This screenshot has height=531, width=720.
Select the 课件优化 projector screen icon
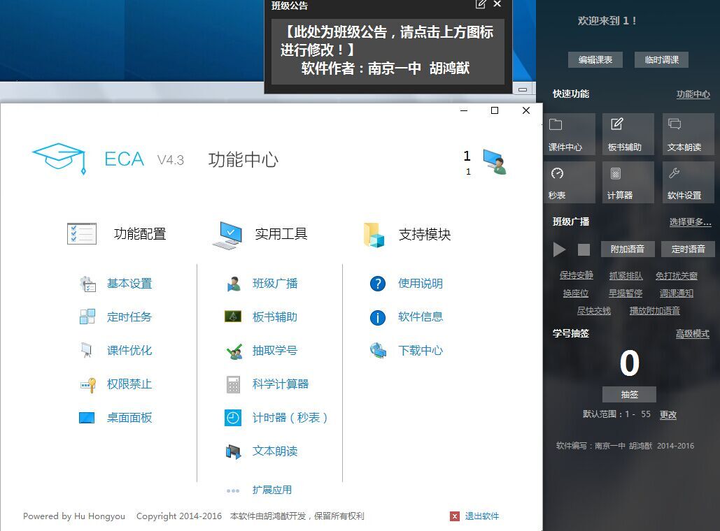(x=86, y=350)
